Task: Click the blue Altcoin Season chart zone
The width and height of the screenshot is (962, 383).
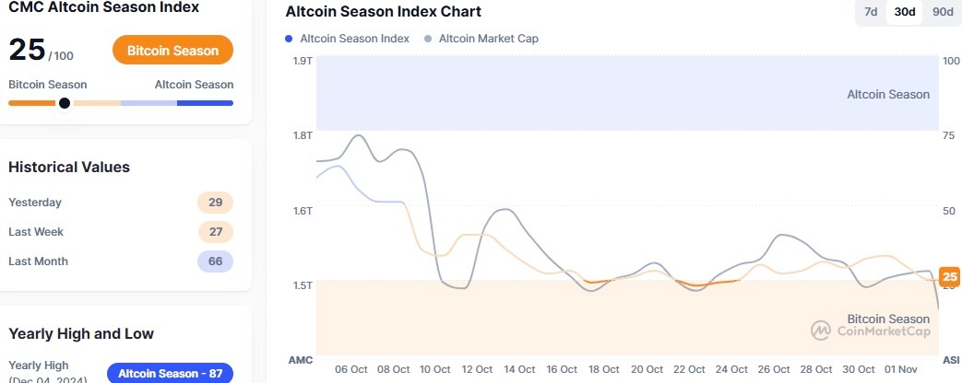Action: (x=627, y=92)
